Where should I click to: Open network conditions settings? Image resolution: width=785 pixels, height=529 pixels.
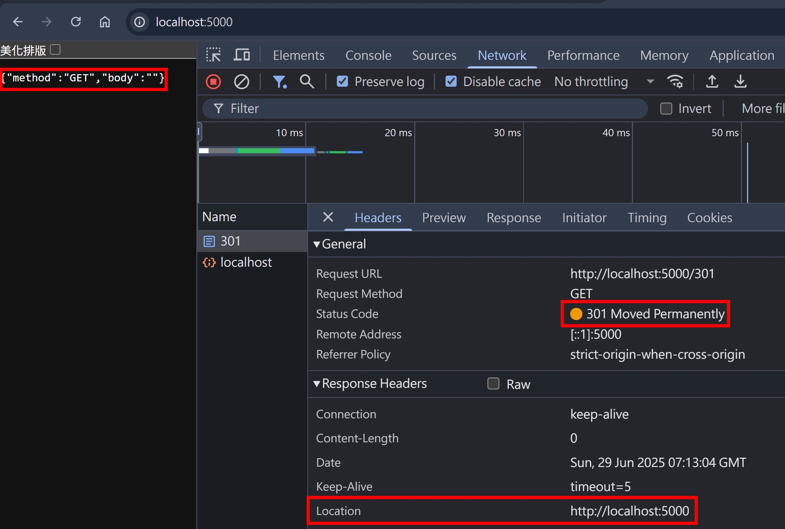(675, 82)
